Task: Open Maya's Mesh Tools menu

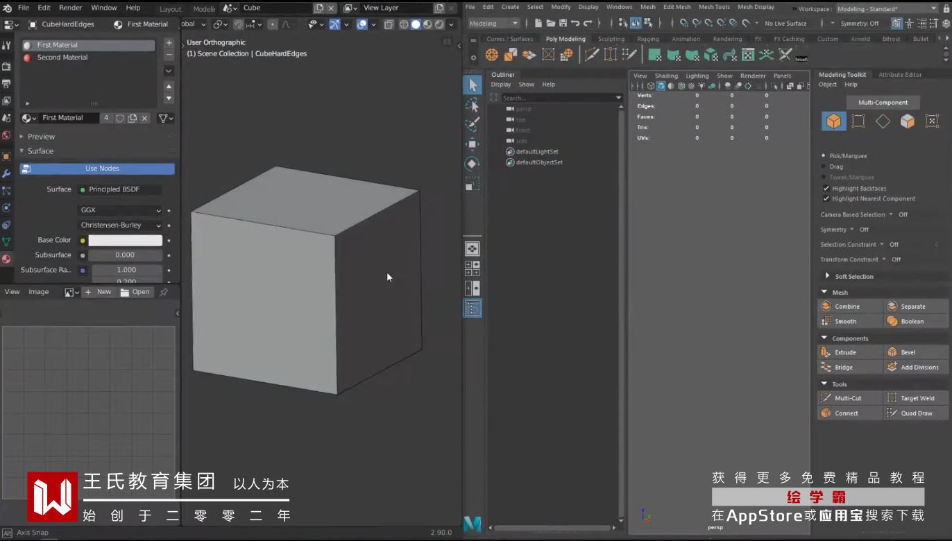Action: (714, 7)
